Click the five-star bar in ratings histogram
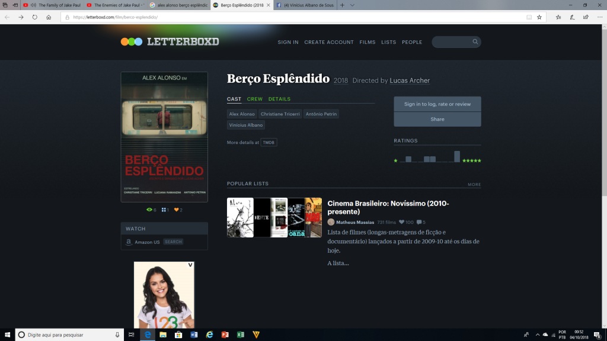This screenshot has width=607, height=341. pyautogui.click(x=457, y=156)
